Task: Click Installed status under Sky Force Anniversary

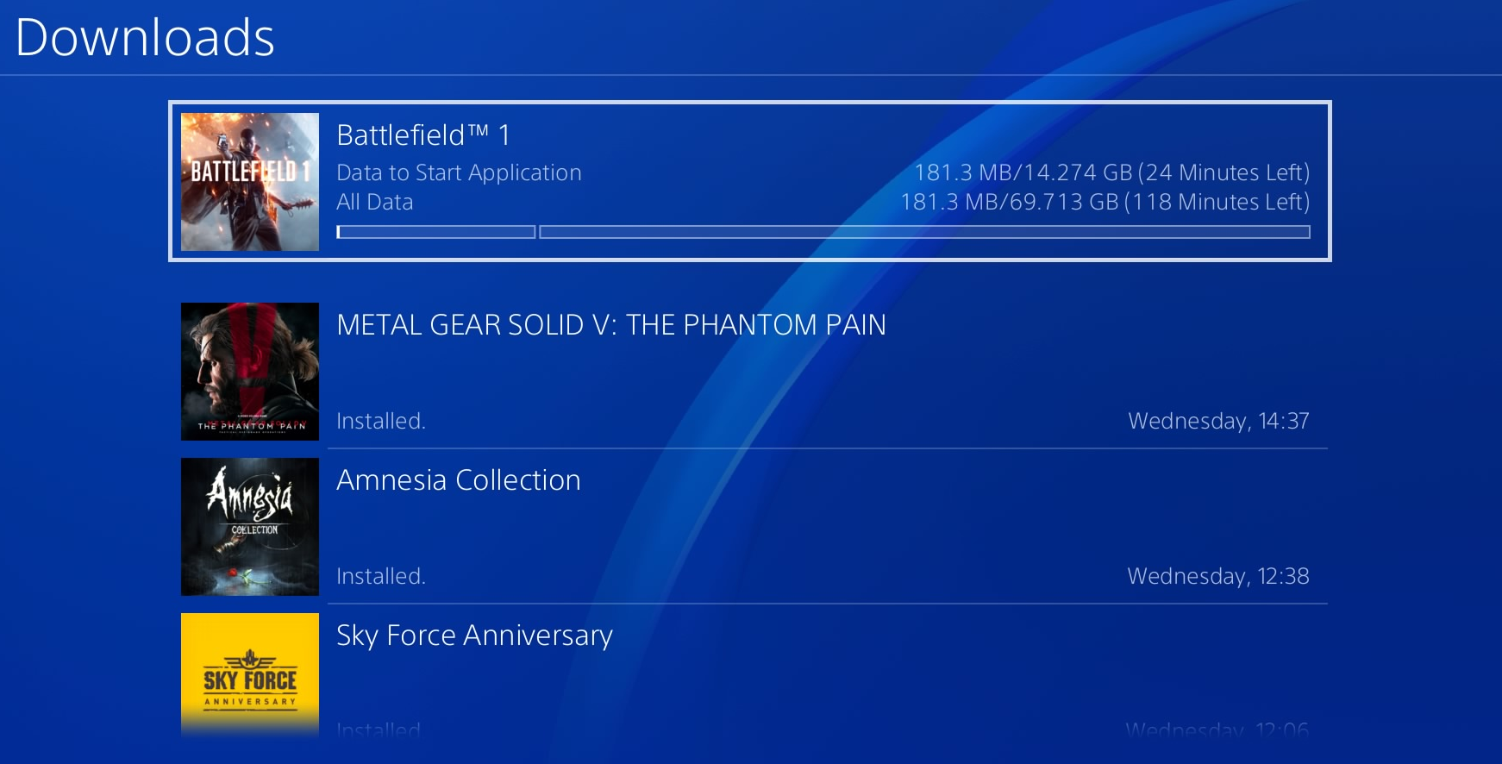Action: pos(379,730)
